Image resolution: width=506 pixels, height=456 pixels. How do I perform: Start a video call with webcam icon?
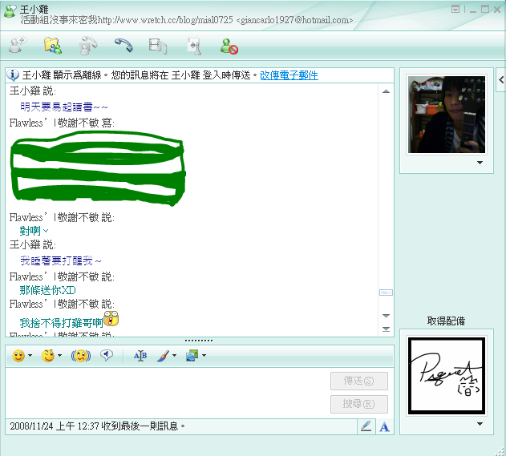pyautogui.click(x=87, y=46)
